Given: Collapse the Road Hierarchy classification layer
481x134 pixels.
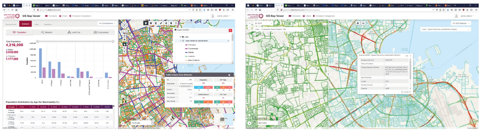Looking at the screenshot, I should coord(181,41).
